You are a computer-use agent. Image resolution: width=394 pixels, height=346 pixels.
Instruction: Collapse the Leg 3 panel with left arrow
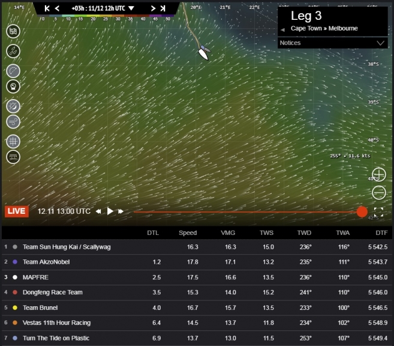pos(282,29)
